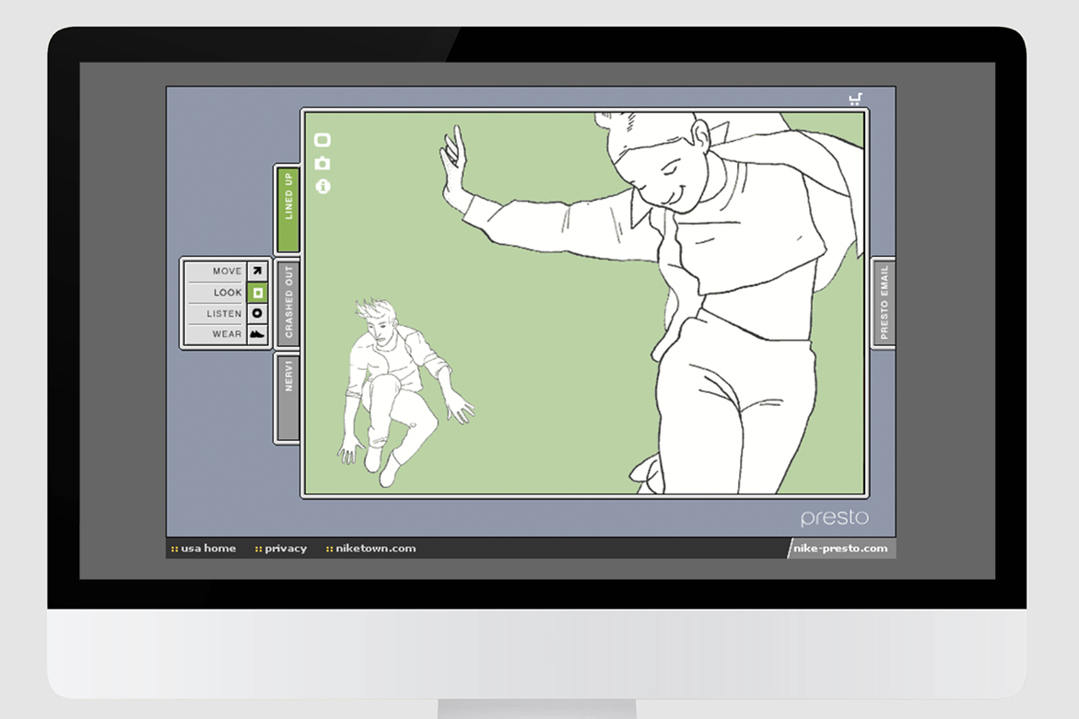This screenshot has width=1079, height=719.
Task: Click the green square icon beside LOOK
Action: click(x=257, y=292)
